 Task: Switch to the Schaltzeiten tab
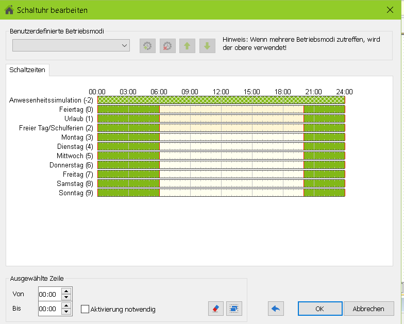click(x=27, y=70)
